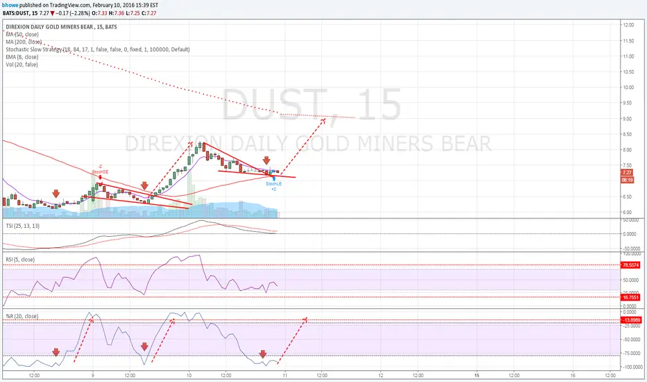647x382 pixels.
Task: Click the L:7.25 low value
Action: [x=132, y=13]
